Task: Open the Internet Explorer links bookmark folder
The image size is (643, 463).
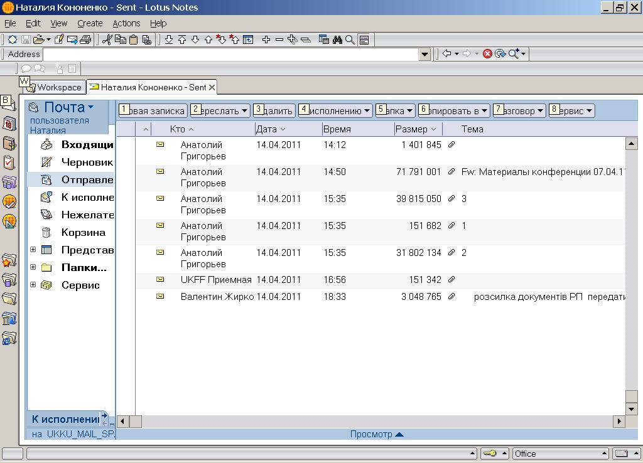Action: pyautogui.click(x=9, y=338)
